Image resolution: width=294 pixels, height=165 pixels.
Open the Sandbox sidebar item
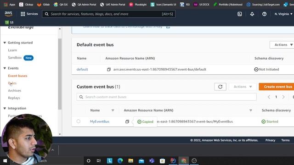coord(15,58)
